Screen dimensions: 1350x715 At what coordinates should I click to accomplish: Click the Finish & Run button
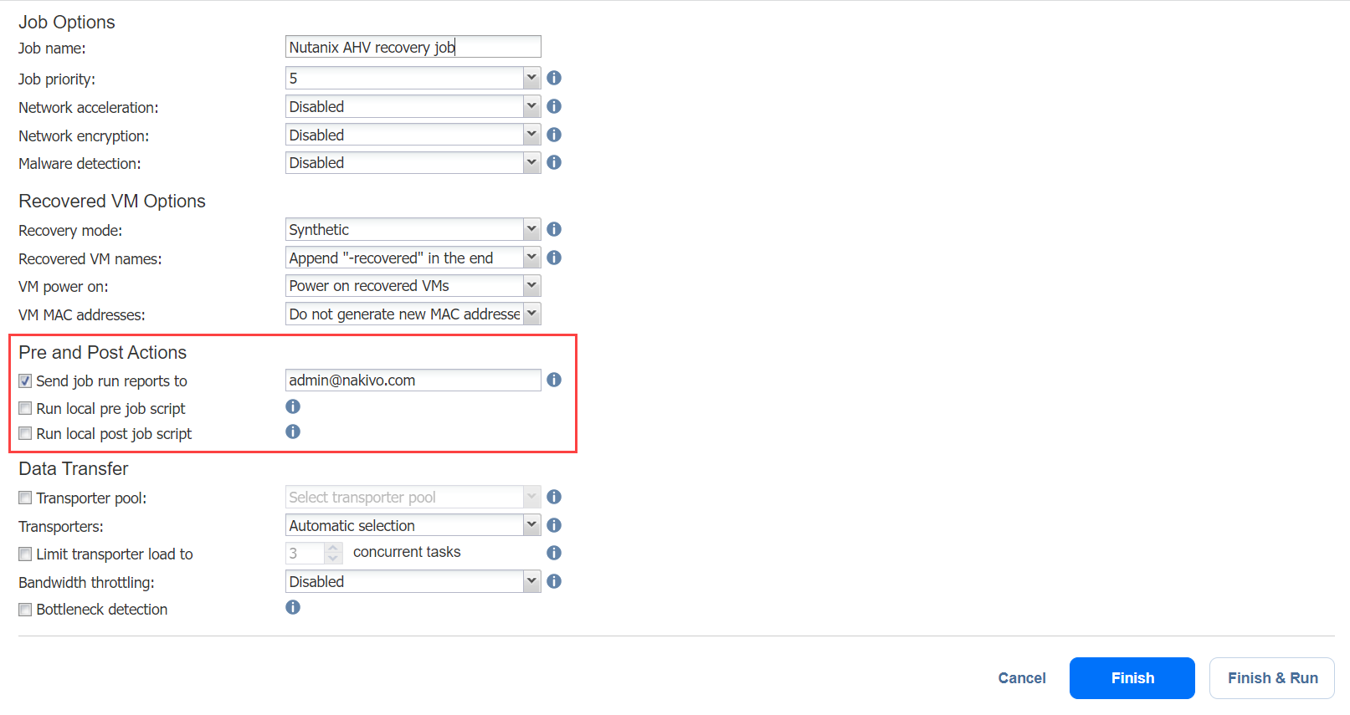pyautogui.click(x=1272, y=678)
